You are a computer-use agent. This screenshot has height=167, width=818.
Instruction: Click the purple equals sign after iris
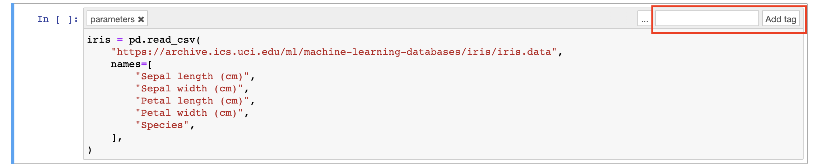click(x=120, y=40)
